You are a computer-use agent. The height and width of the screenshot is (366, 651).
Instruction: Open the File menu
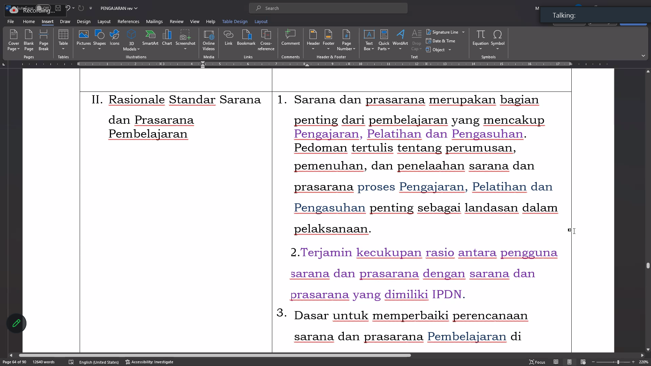tap(11, 21)
